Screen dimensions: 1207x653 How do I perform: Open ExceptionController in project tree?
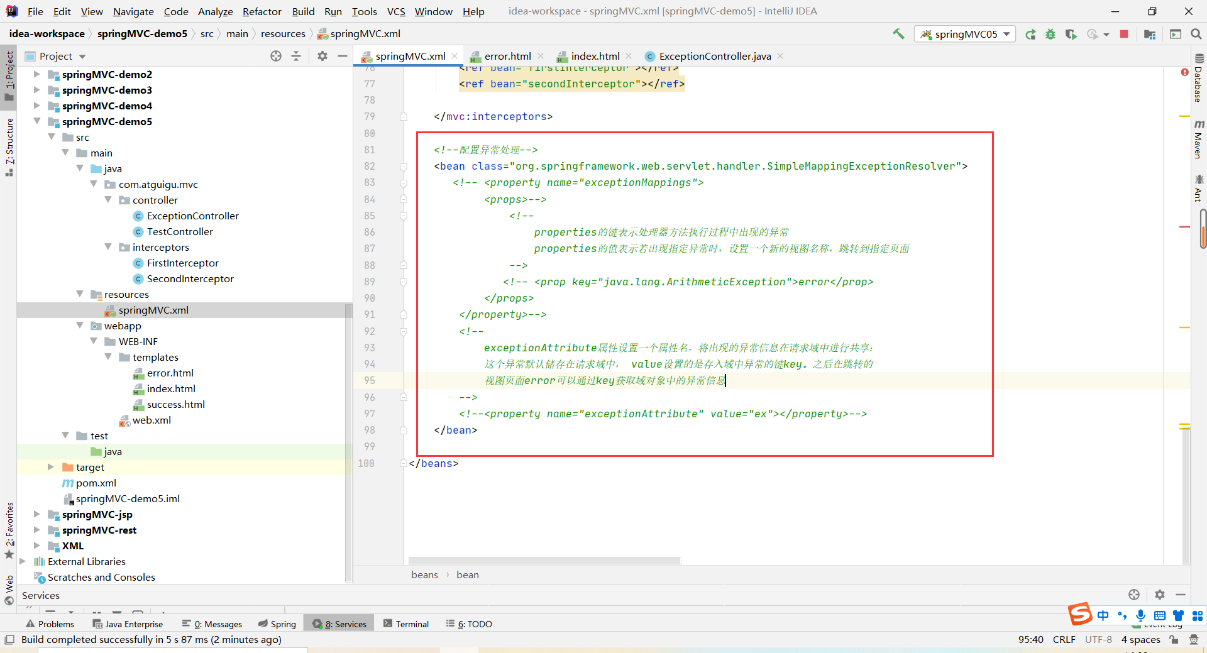[x=192, y=216]
